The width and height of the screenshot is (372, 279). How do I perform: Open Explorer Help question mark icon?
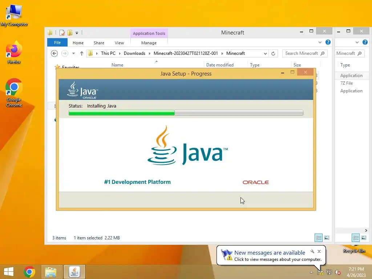click(328, 42)
